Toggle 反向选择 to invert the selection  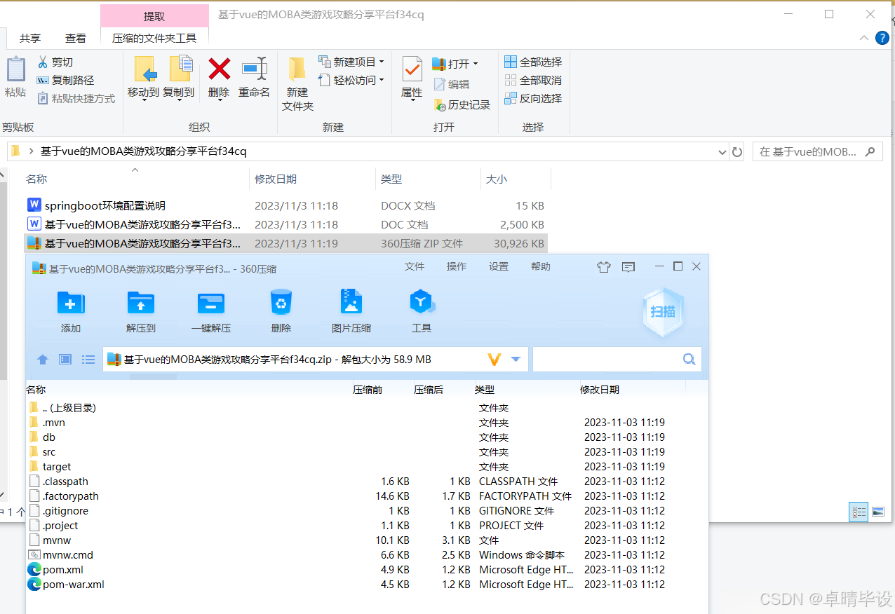click(x=534, y=98)
